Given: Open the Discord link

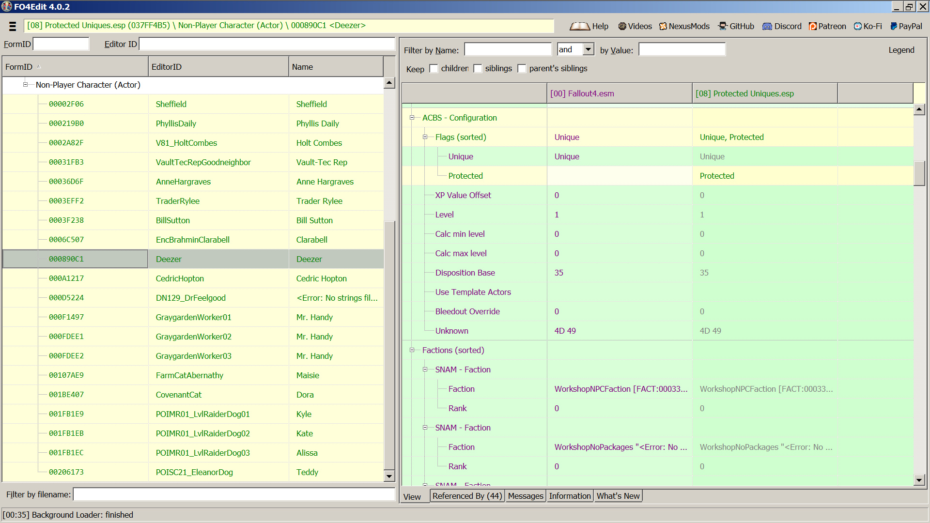Looking at the screenshot, I should (782, 26).
